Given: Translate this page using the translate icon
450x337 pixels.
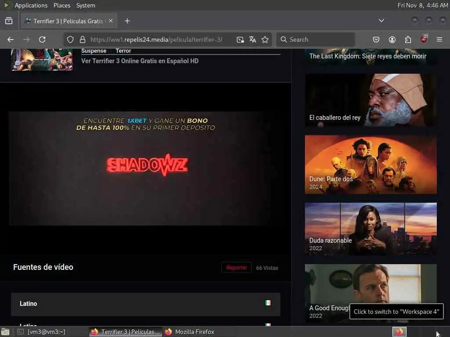Looking at the screenshot, I should tap(253, 39).
